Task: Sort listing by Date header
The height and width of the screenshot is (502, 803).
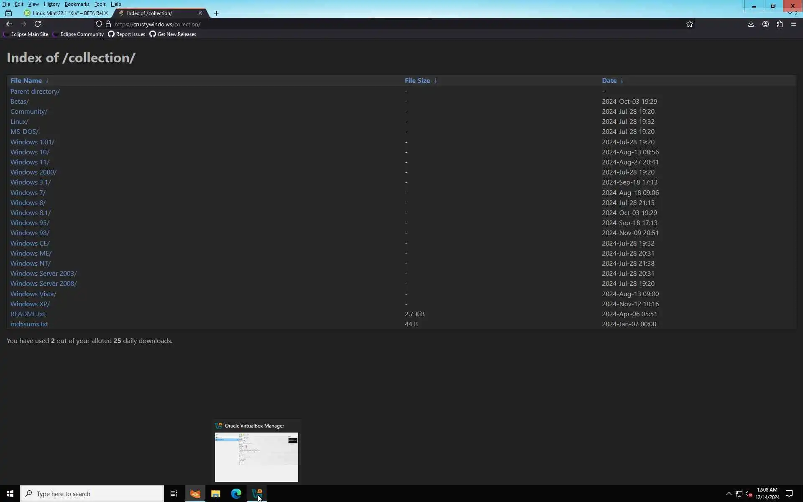Action: coord(609,80)
